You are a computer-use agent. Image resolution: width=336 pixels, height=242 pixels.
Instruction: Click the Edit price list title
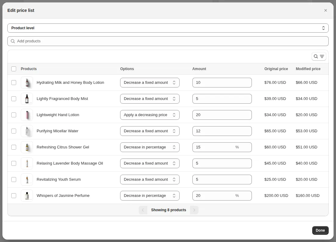tap(21, 10)
